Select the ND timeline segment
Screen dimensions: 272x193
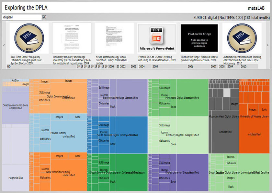(x=41, y=66)
